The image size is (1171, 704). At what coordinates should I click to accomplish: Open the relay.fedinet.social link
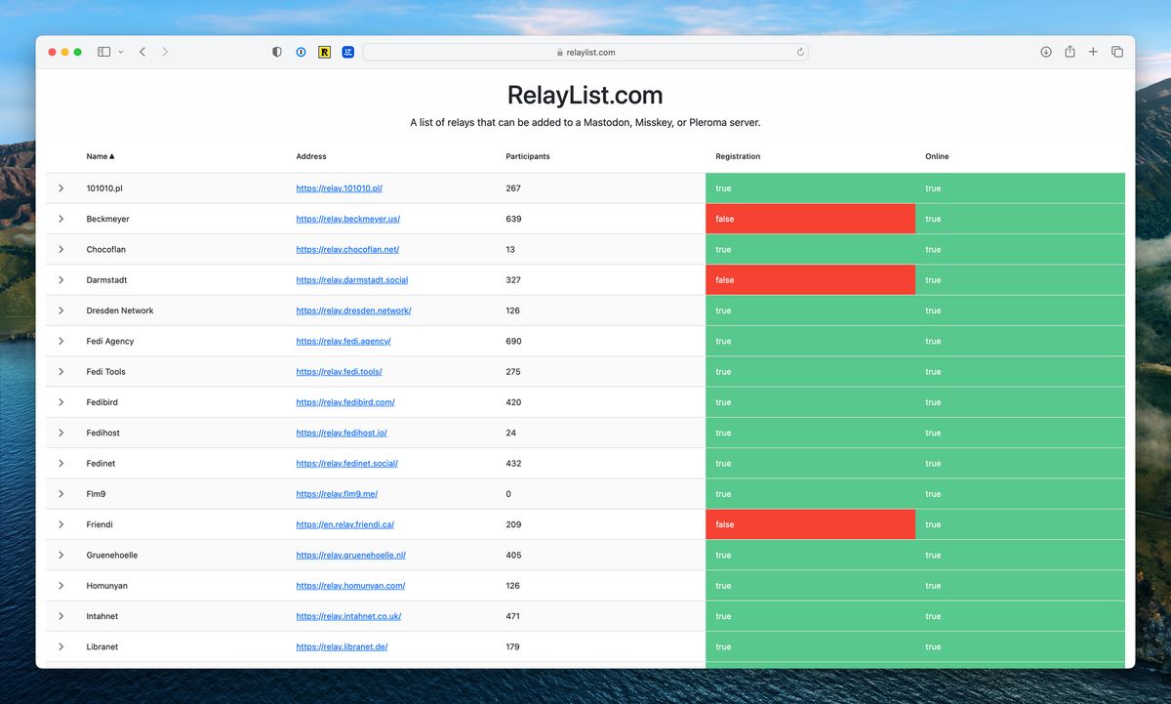tap(347, 464)
